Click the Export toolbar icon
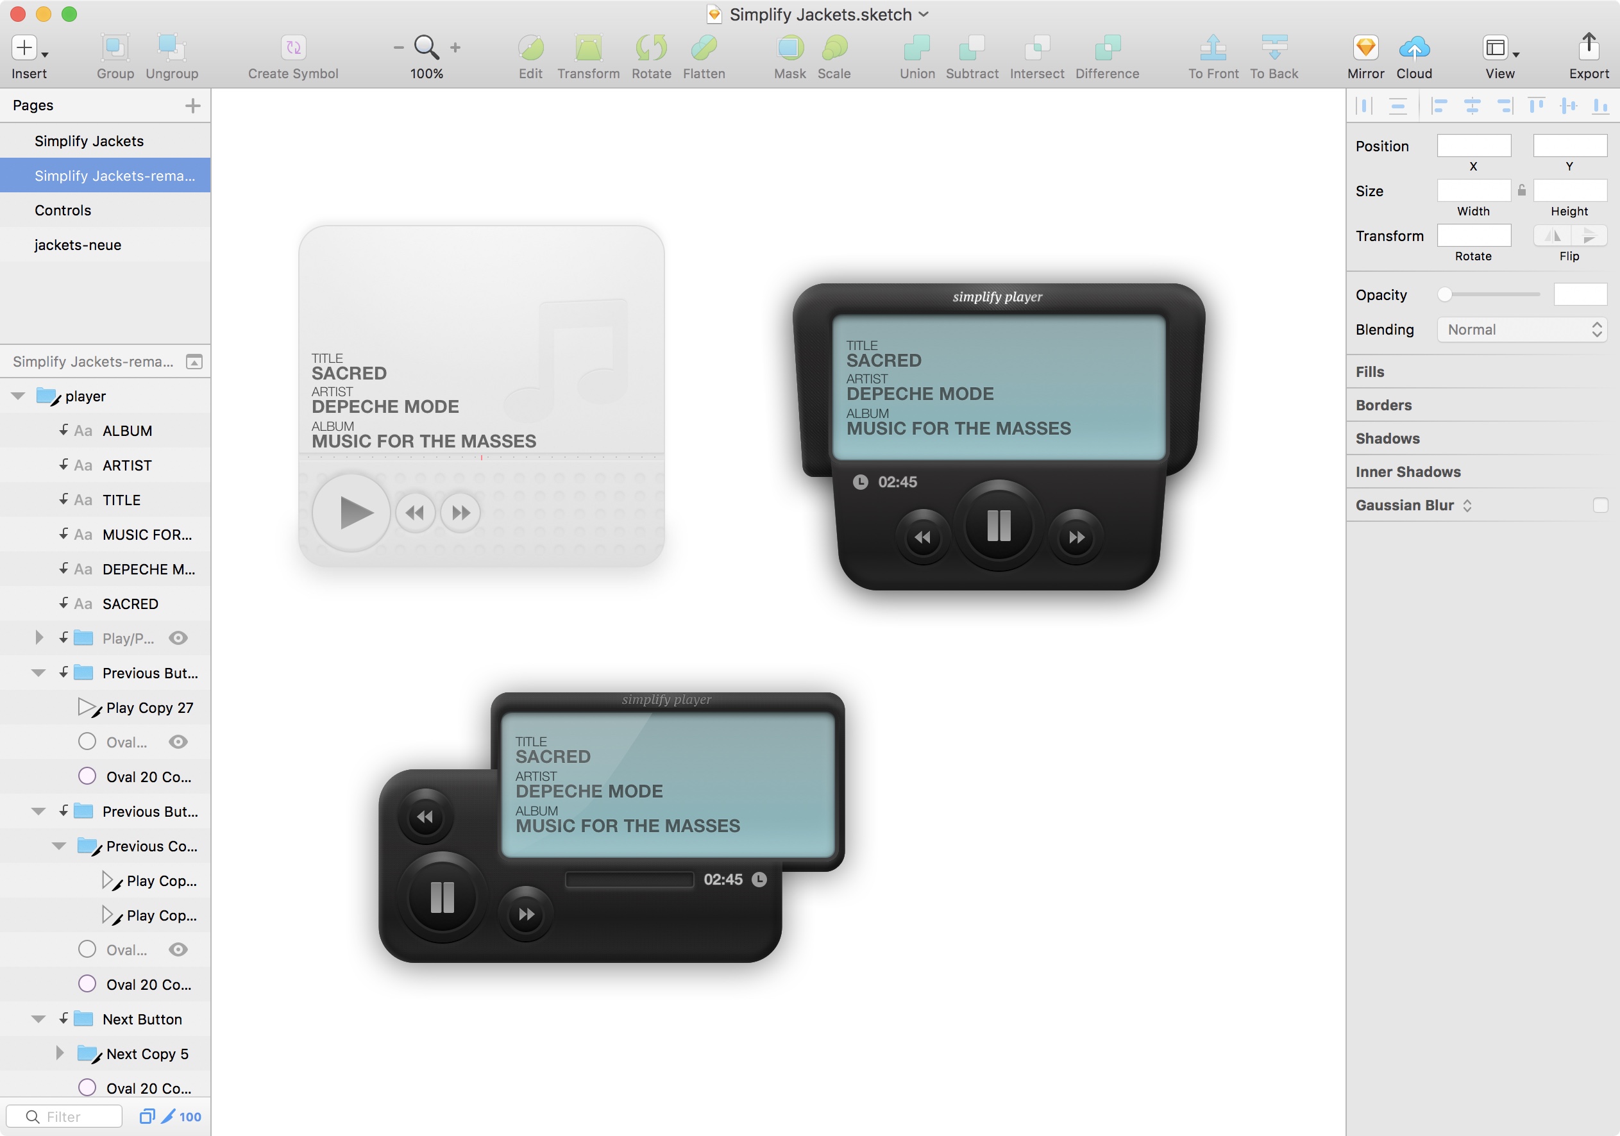This screenshot has width=1620, height=1136. [1588, 47]
